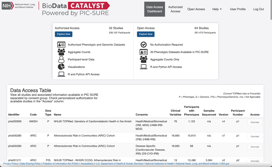This screenshot has height=167, width=272.
Task: Click the Participant-level Data person icon
Action: click(61, 59)
